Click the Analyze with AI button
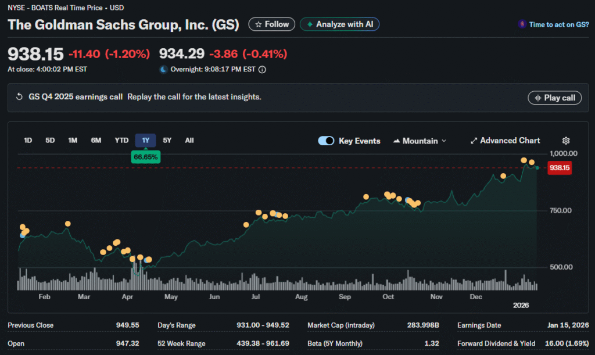 click(x=339, y=24)
